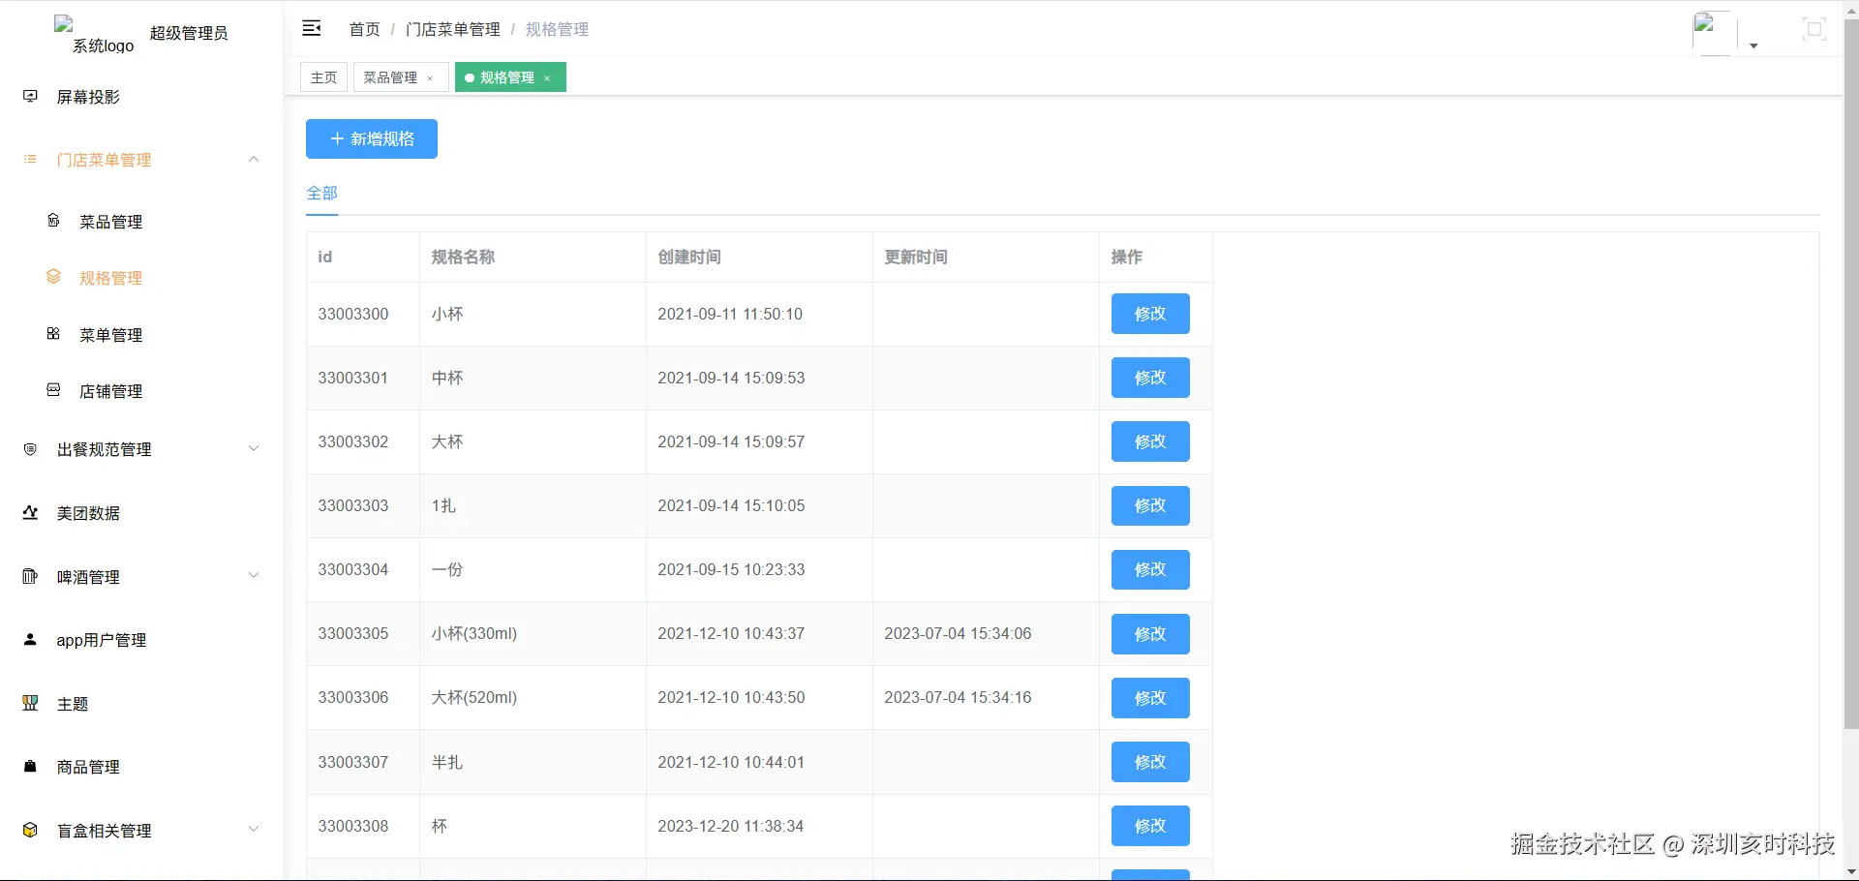
Task: Click 修改 for 中杯 row
Action: 1150,378
